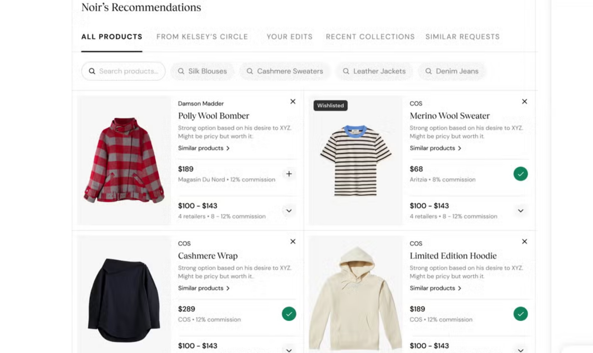View Similar products for Polly Wool Bomber
This screenshot has width=593, height=353.
click(204, 148)
